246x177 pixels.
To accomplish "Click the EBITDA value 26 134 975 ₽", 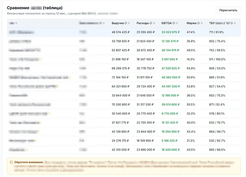I will [170, 50].
